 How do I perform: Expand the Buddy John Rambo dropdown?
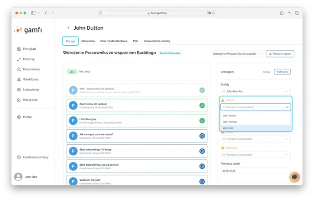click(287, 91)
